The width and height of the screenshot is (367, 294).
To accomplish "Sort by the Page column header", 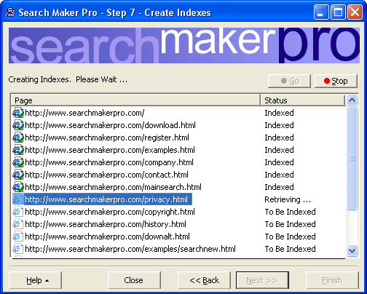I will pyautogui.click(x=135, y=100).
